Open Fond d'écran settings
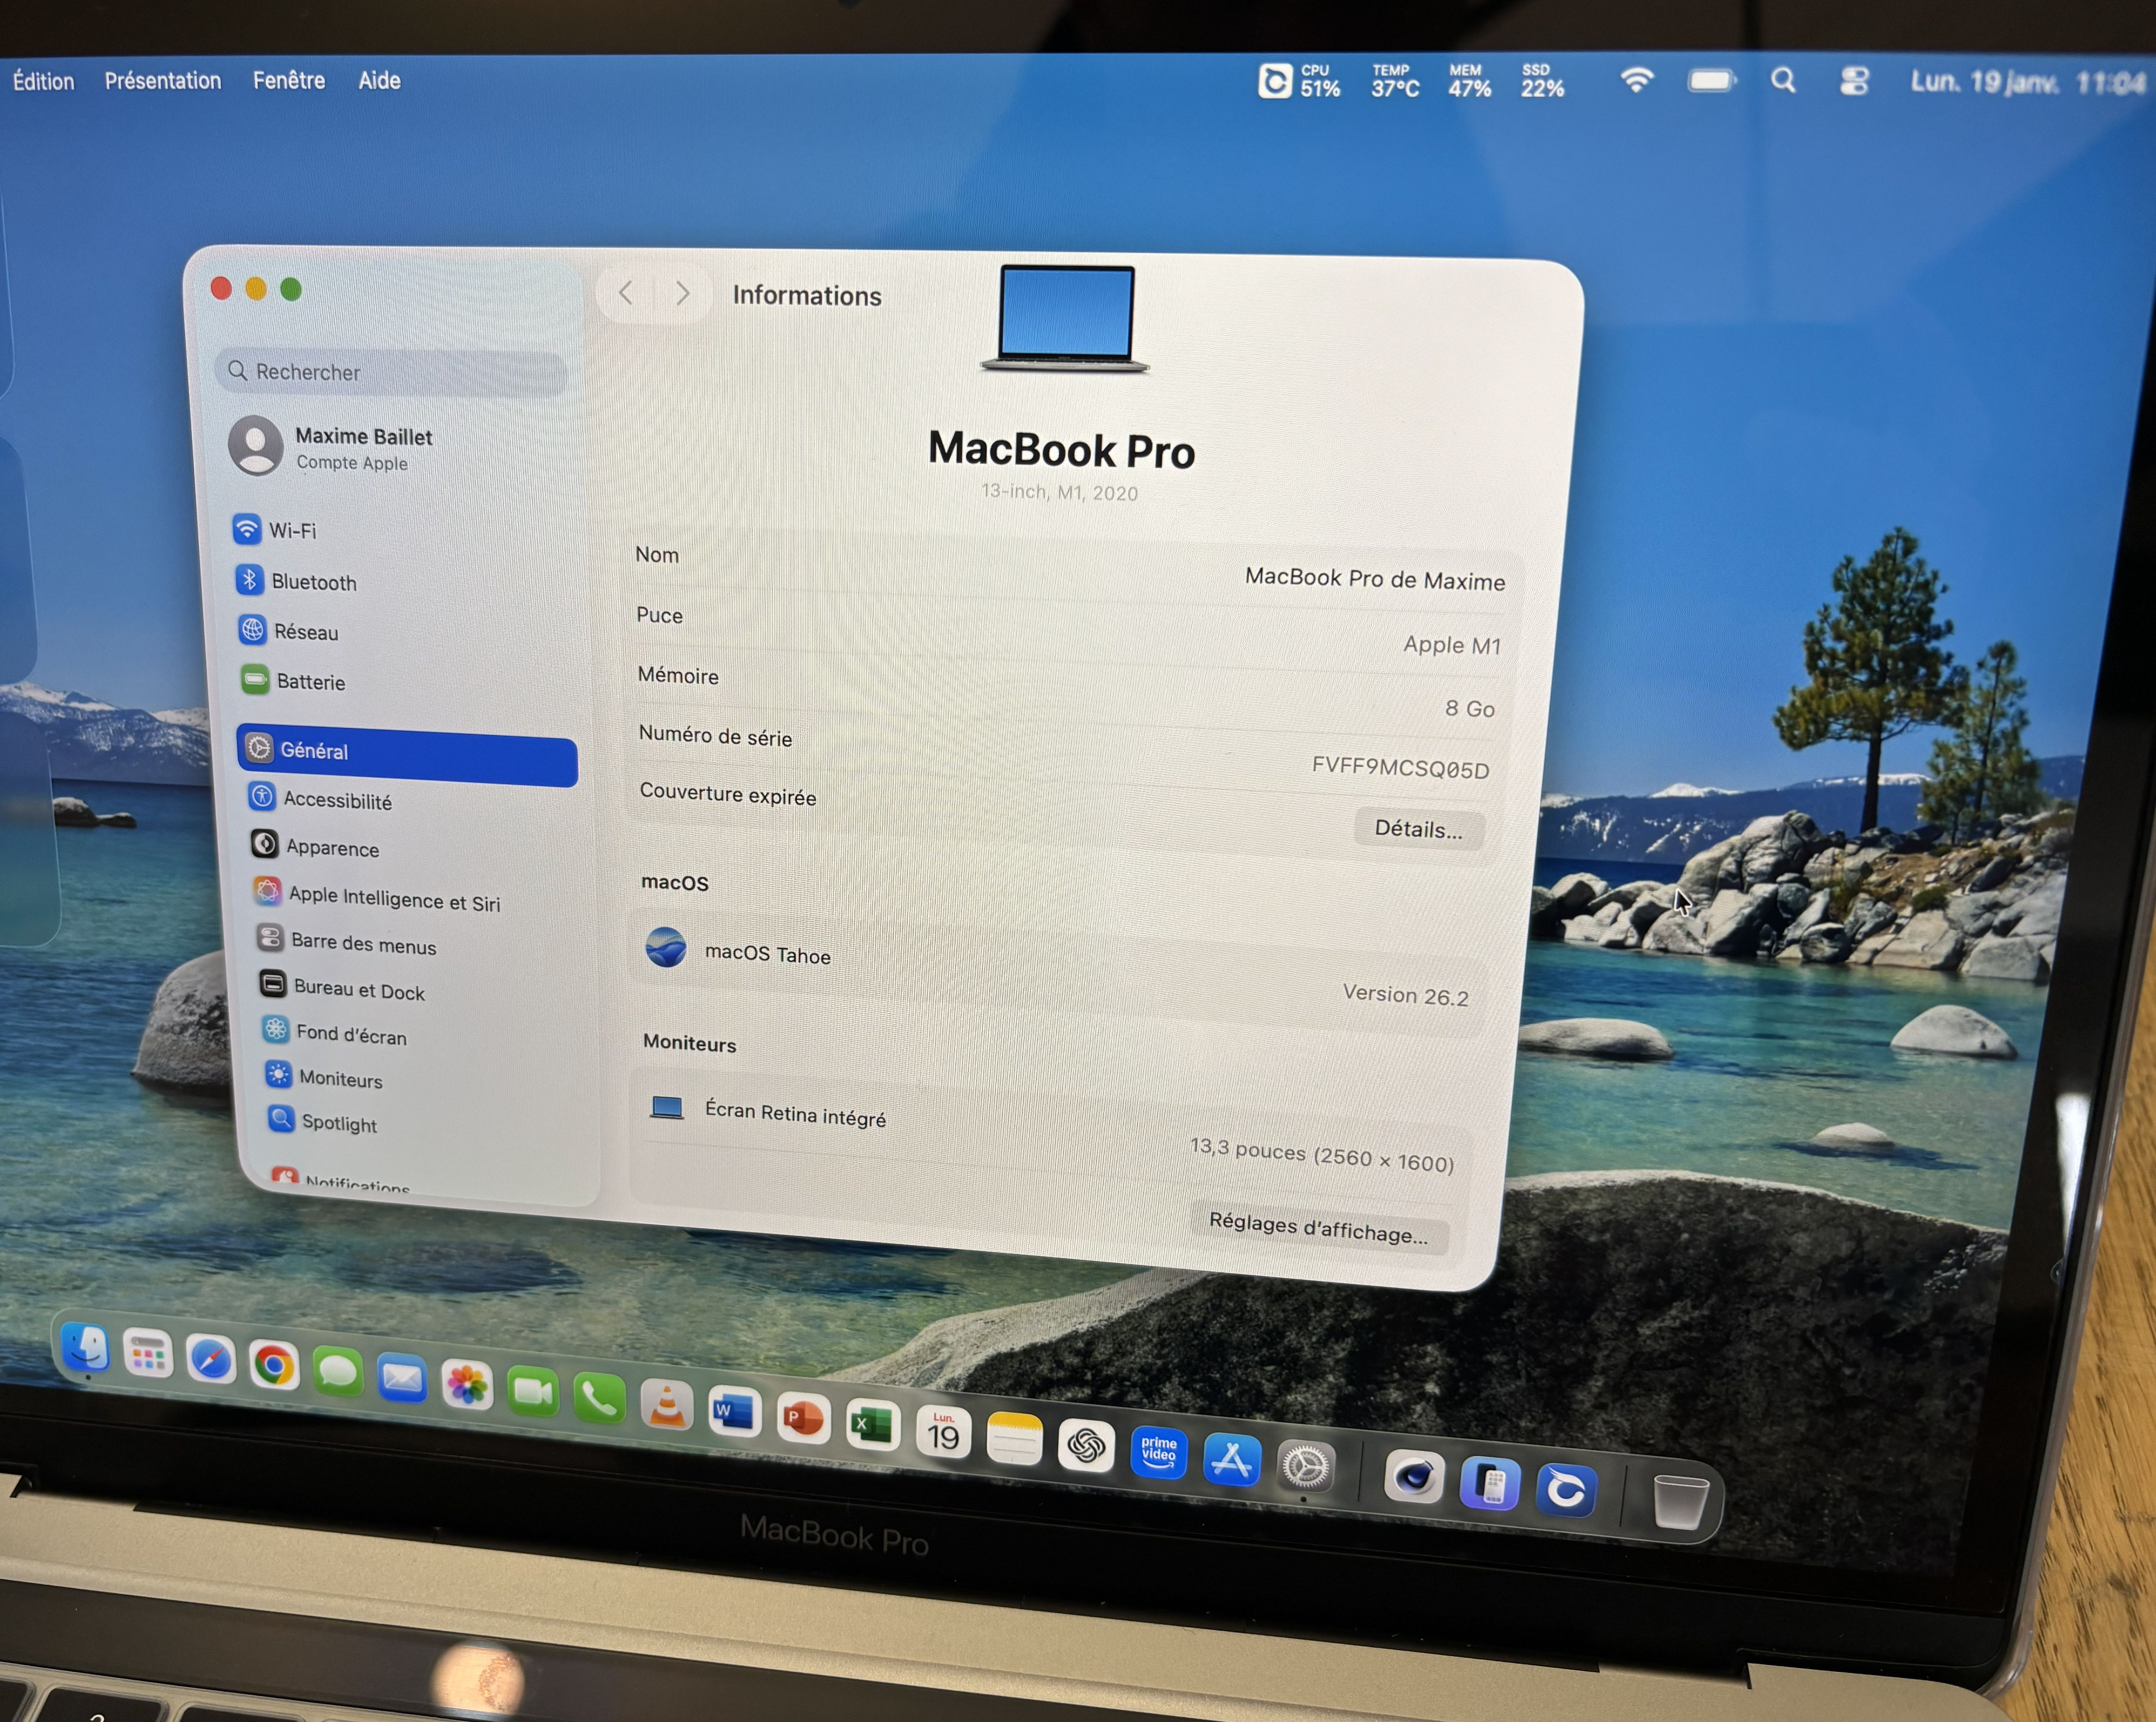 [350, 1034]
